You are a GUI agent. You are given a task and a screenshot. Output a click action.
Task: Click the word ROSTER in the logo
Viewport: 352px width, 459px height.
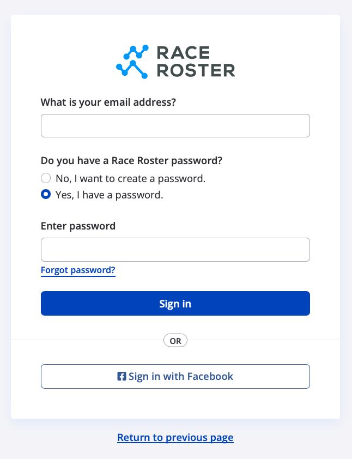(196, 70)
